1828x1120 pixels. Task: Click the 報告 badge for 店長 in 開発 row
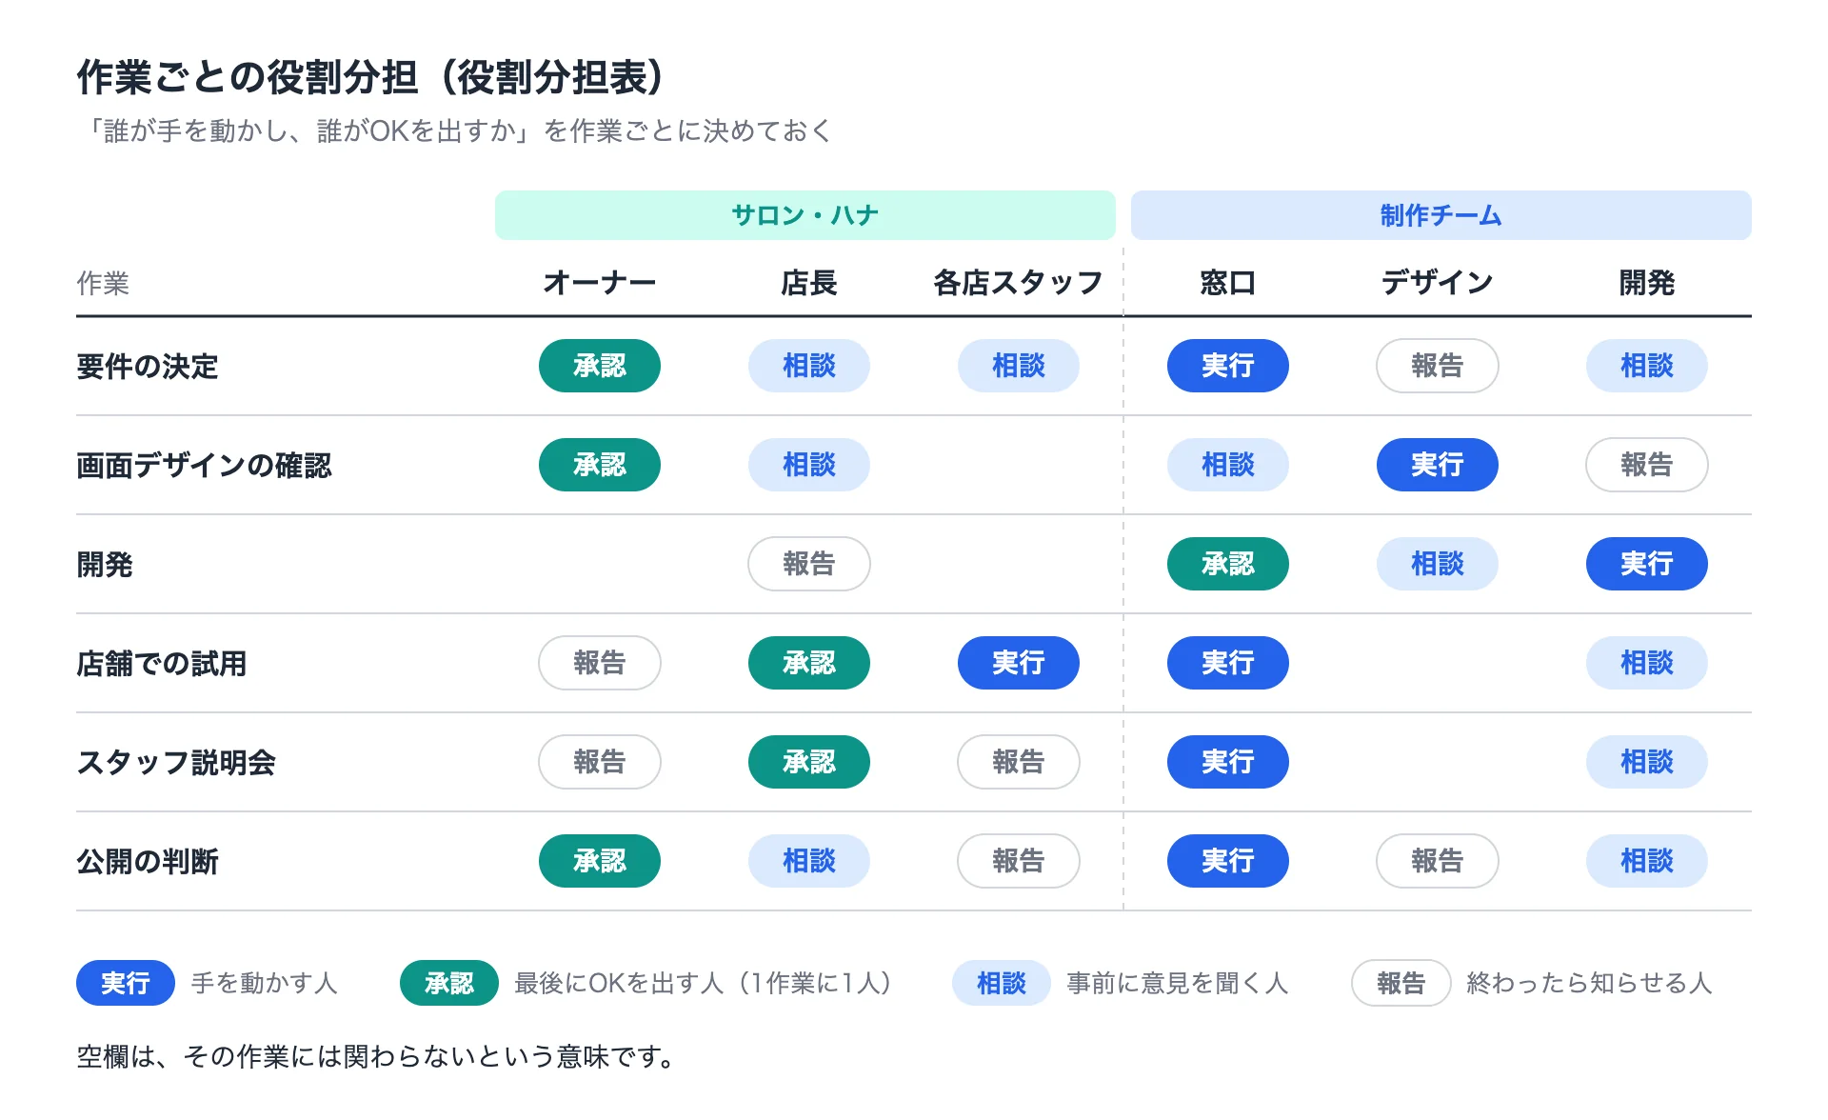coord(809,564)
